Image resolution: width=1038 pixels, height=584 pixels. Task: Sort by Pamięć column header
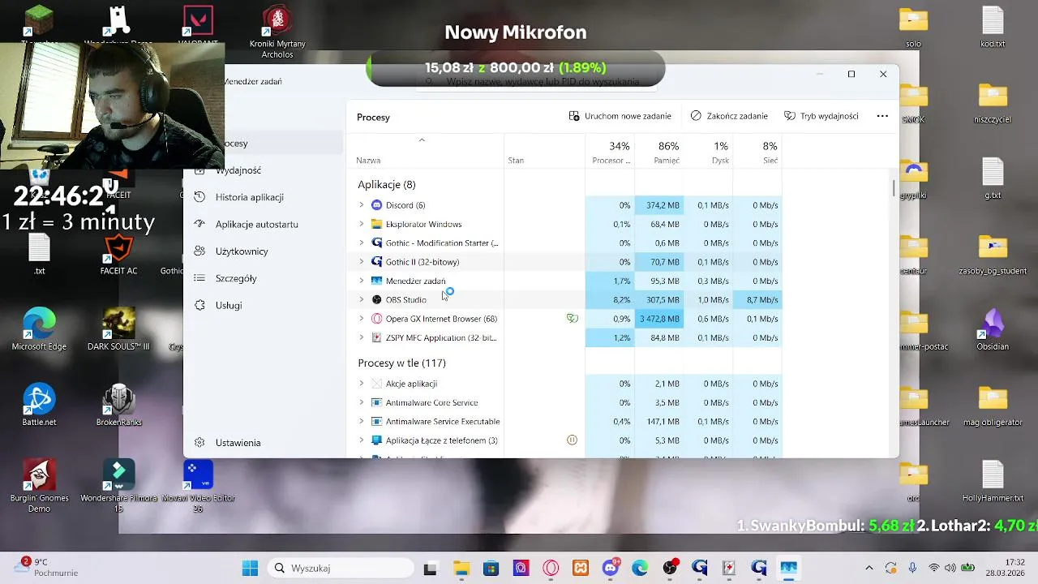[659, 152]
